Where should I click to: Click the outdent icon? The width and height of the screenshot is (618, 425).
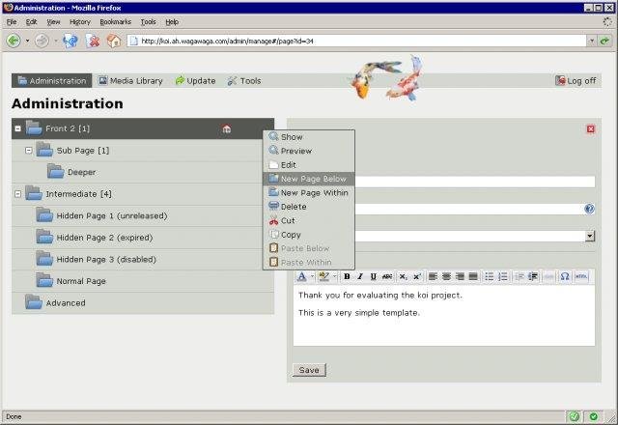coord(520,276)
